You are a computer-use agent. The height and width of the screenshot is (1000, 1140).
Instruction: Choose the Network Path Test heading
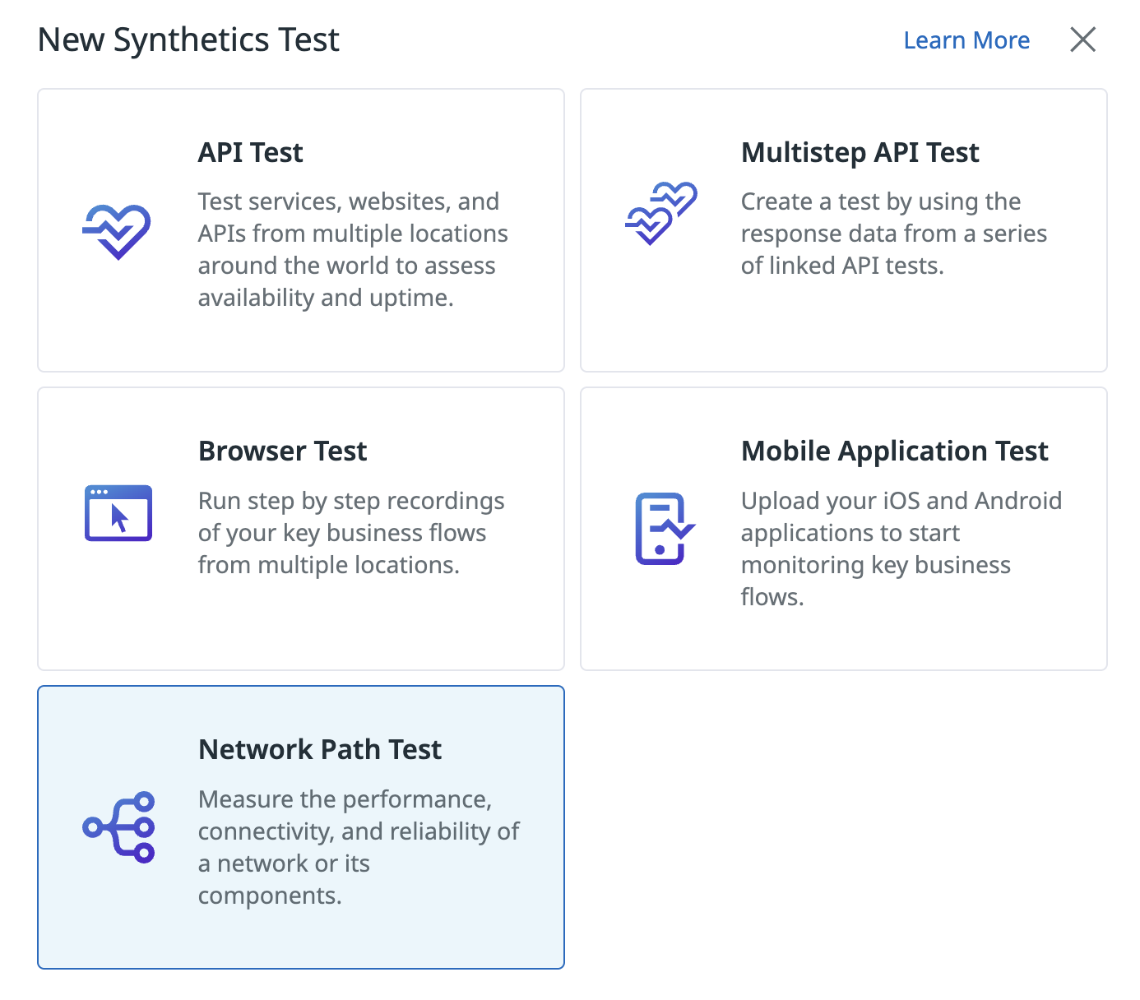[319, 749]
